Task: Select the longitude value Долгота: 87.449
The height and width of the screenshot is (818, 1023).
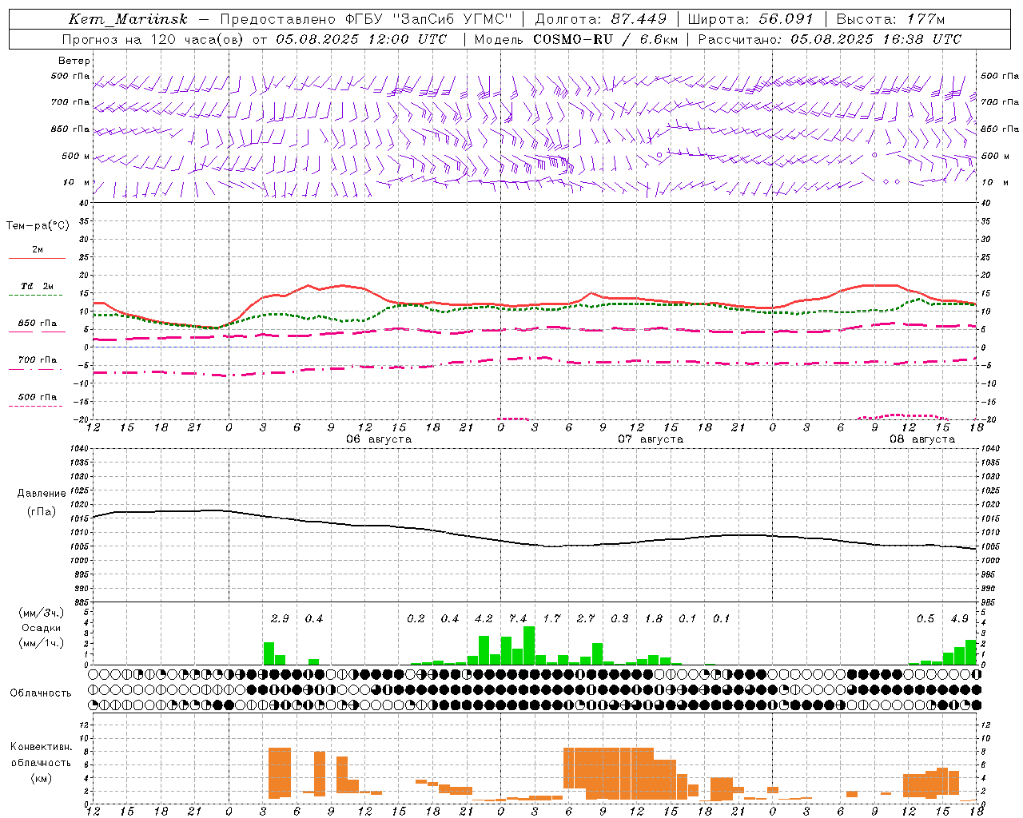Action: pyautogui.click(x=600, y=19)
